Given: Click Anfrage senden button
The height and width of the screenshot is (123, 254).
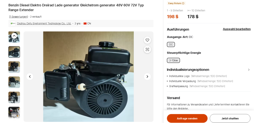Looking at the screenshot, I should [187, 118].
